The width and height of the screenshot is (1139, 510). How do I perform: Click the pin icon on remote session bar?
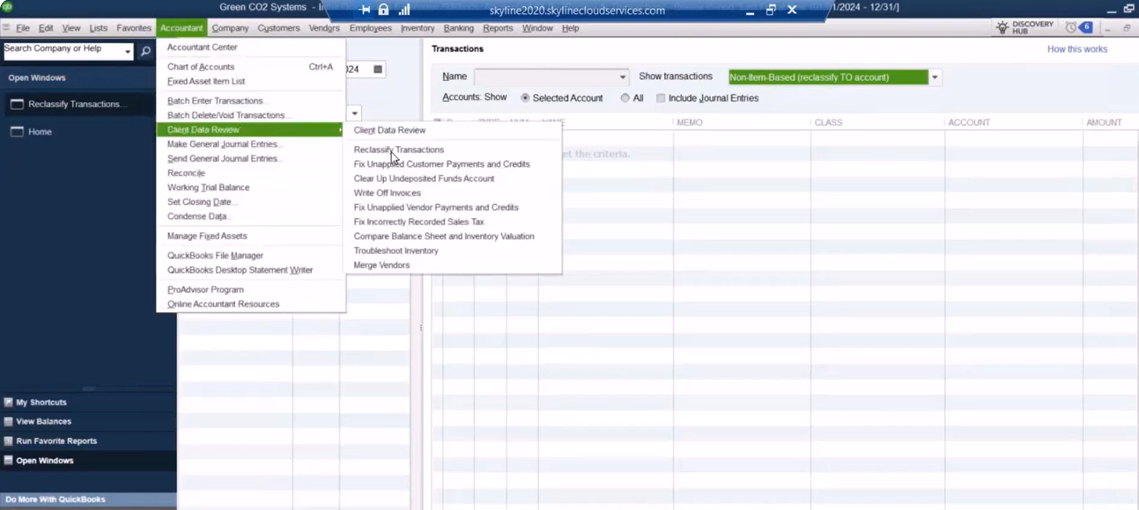(x=365, y=11)
